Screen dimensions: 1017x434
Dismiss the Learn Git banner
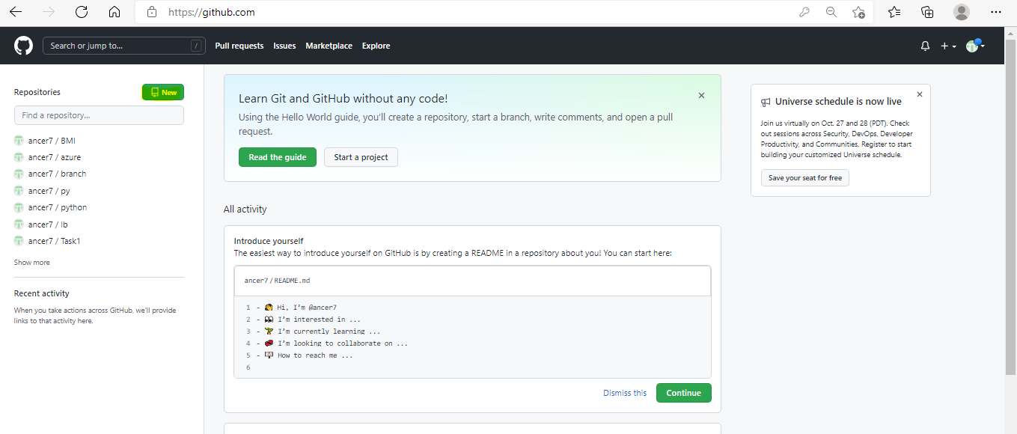701,95
